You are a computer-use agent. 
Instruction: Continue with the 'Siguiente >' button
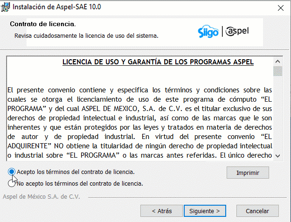[x=205, y=211]
